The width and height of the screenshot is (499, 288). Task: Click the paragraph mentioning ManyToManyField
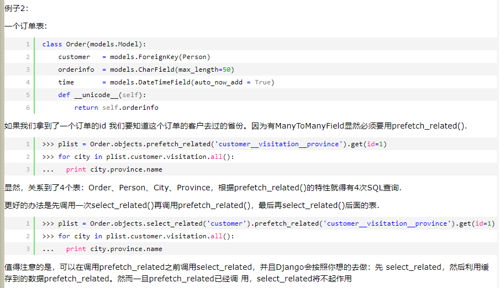235,126
